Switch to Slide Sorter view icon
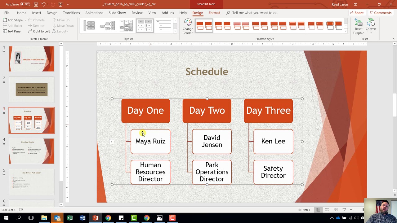Viewport: 397px width, 223px height. [327, 210]
